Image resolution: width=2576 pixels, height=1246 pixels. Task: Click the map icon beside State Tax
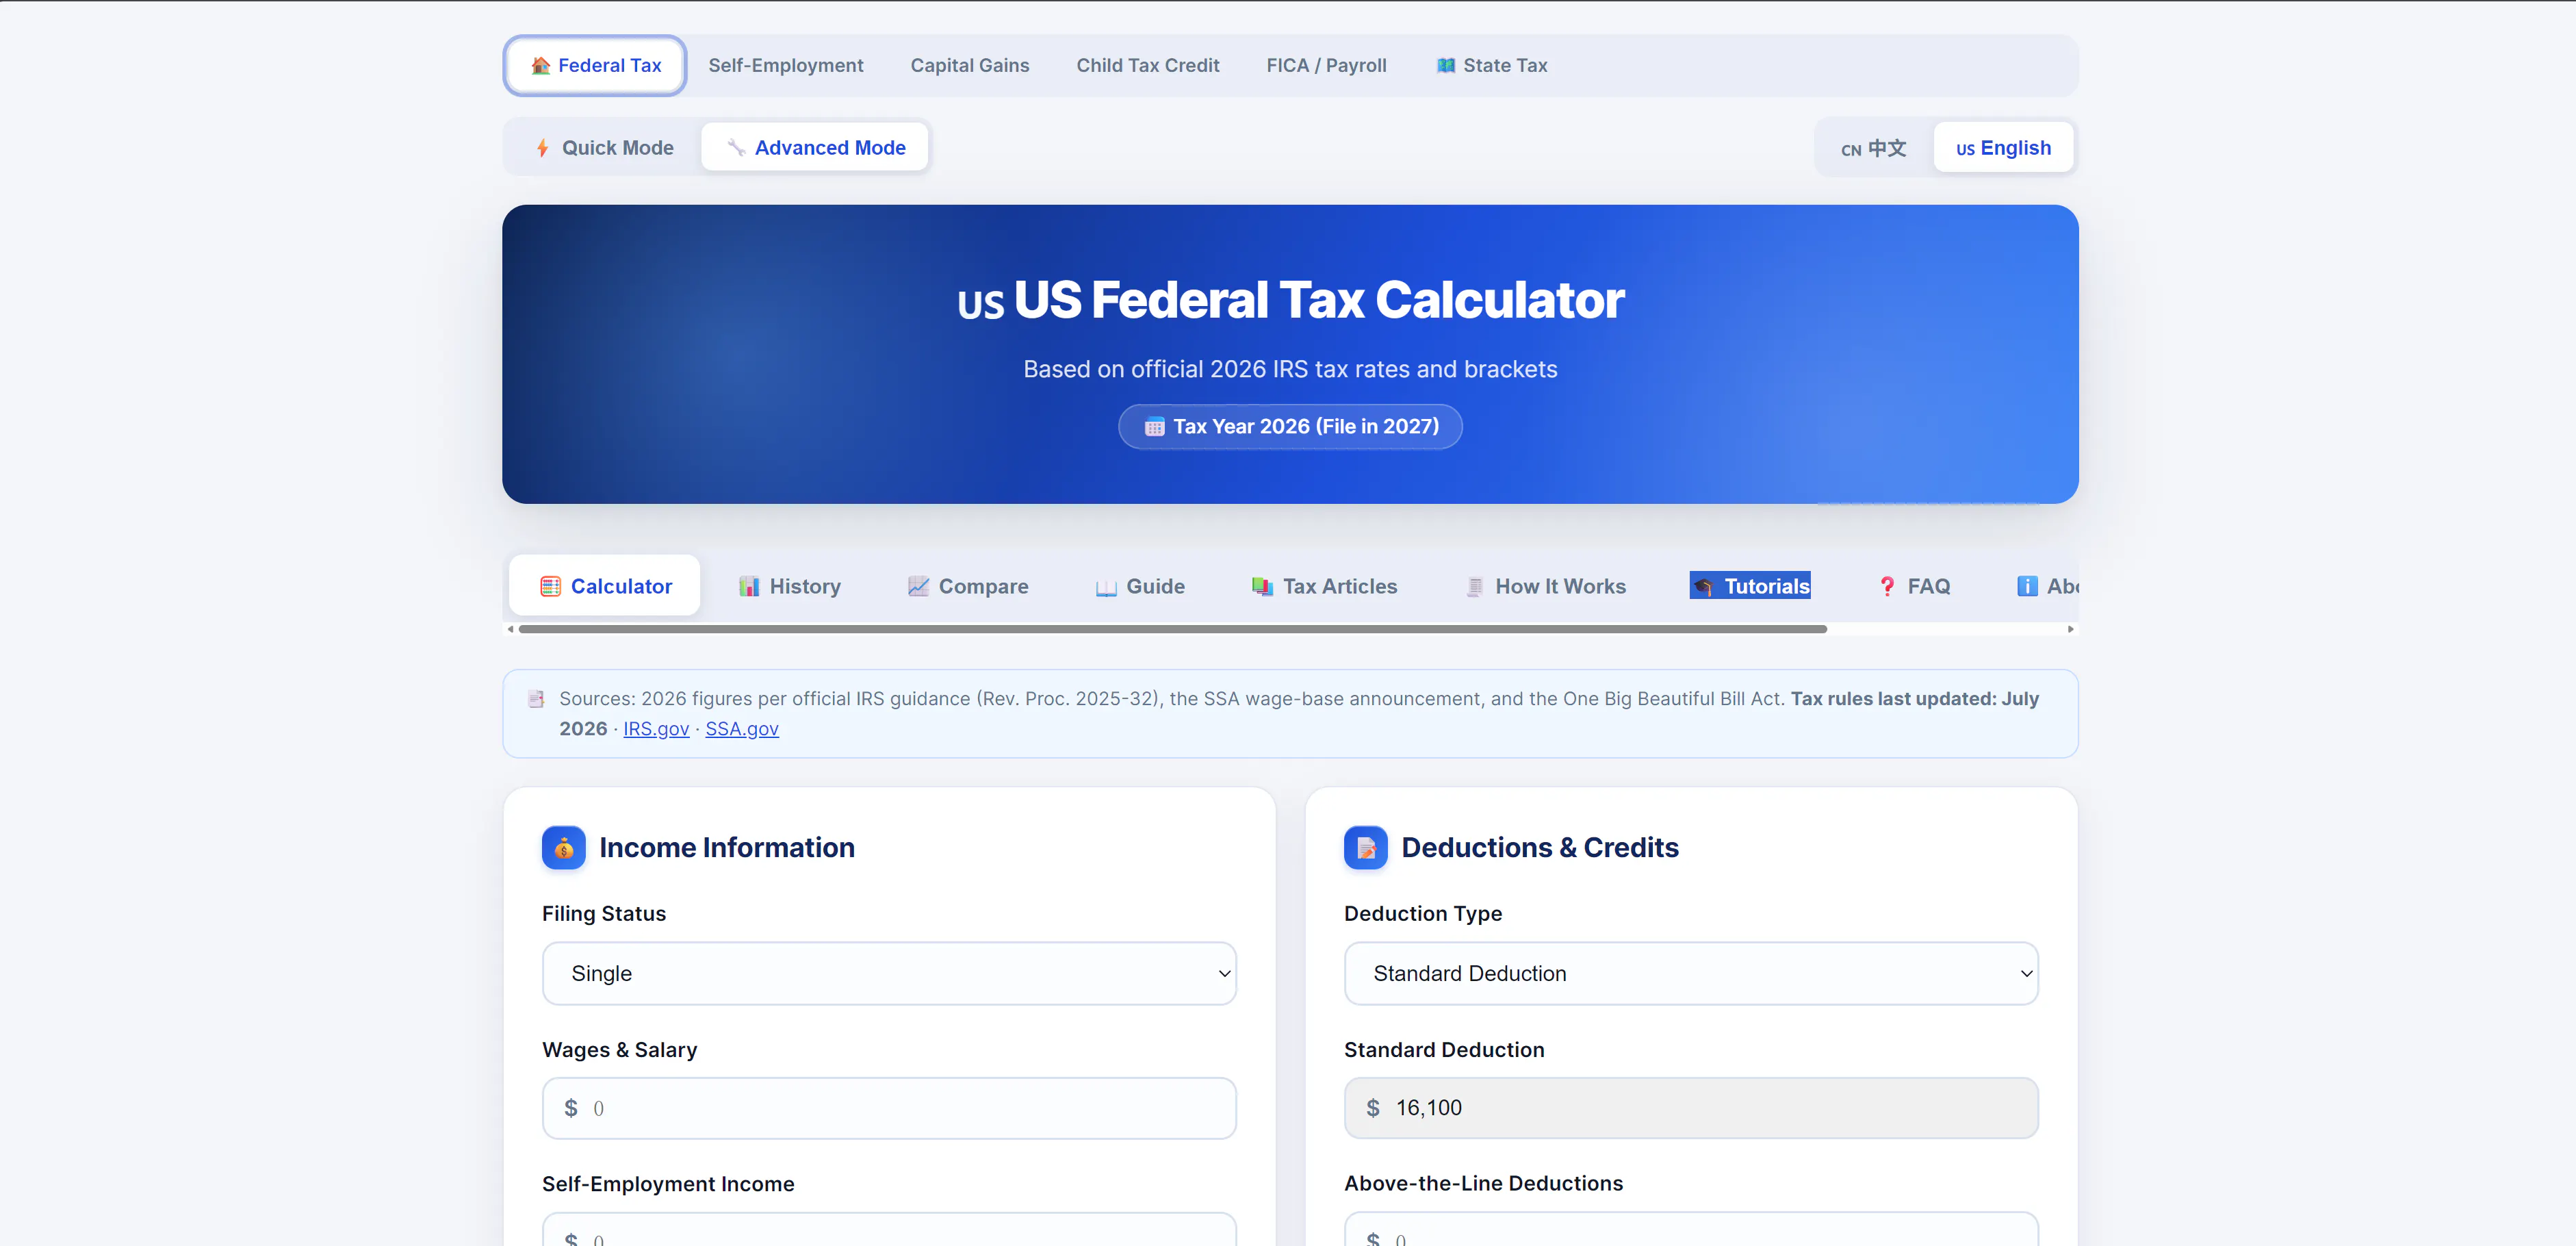coord(1446,65)
